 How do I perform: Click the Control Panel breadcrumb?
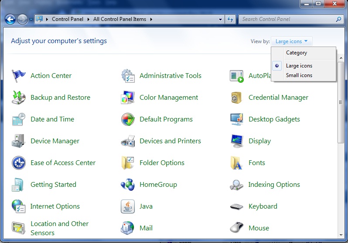coord(68,19)
